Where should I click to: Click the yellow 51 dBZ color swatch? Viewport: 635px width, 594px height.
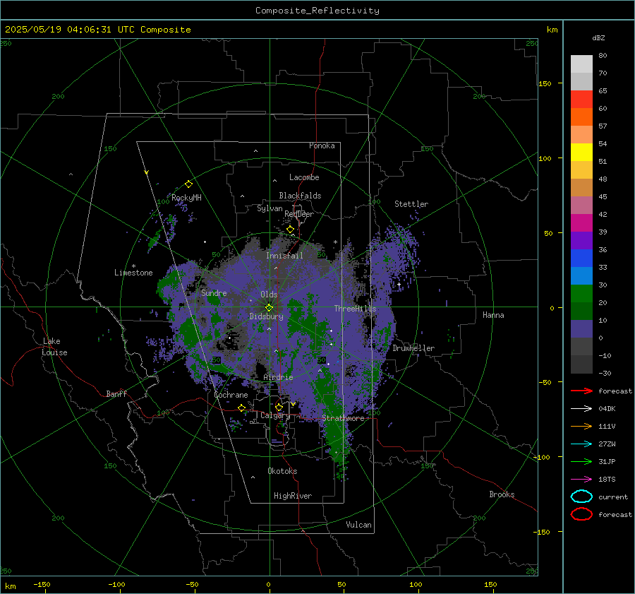[581, 153]
